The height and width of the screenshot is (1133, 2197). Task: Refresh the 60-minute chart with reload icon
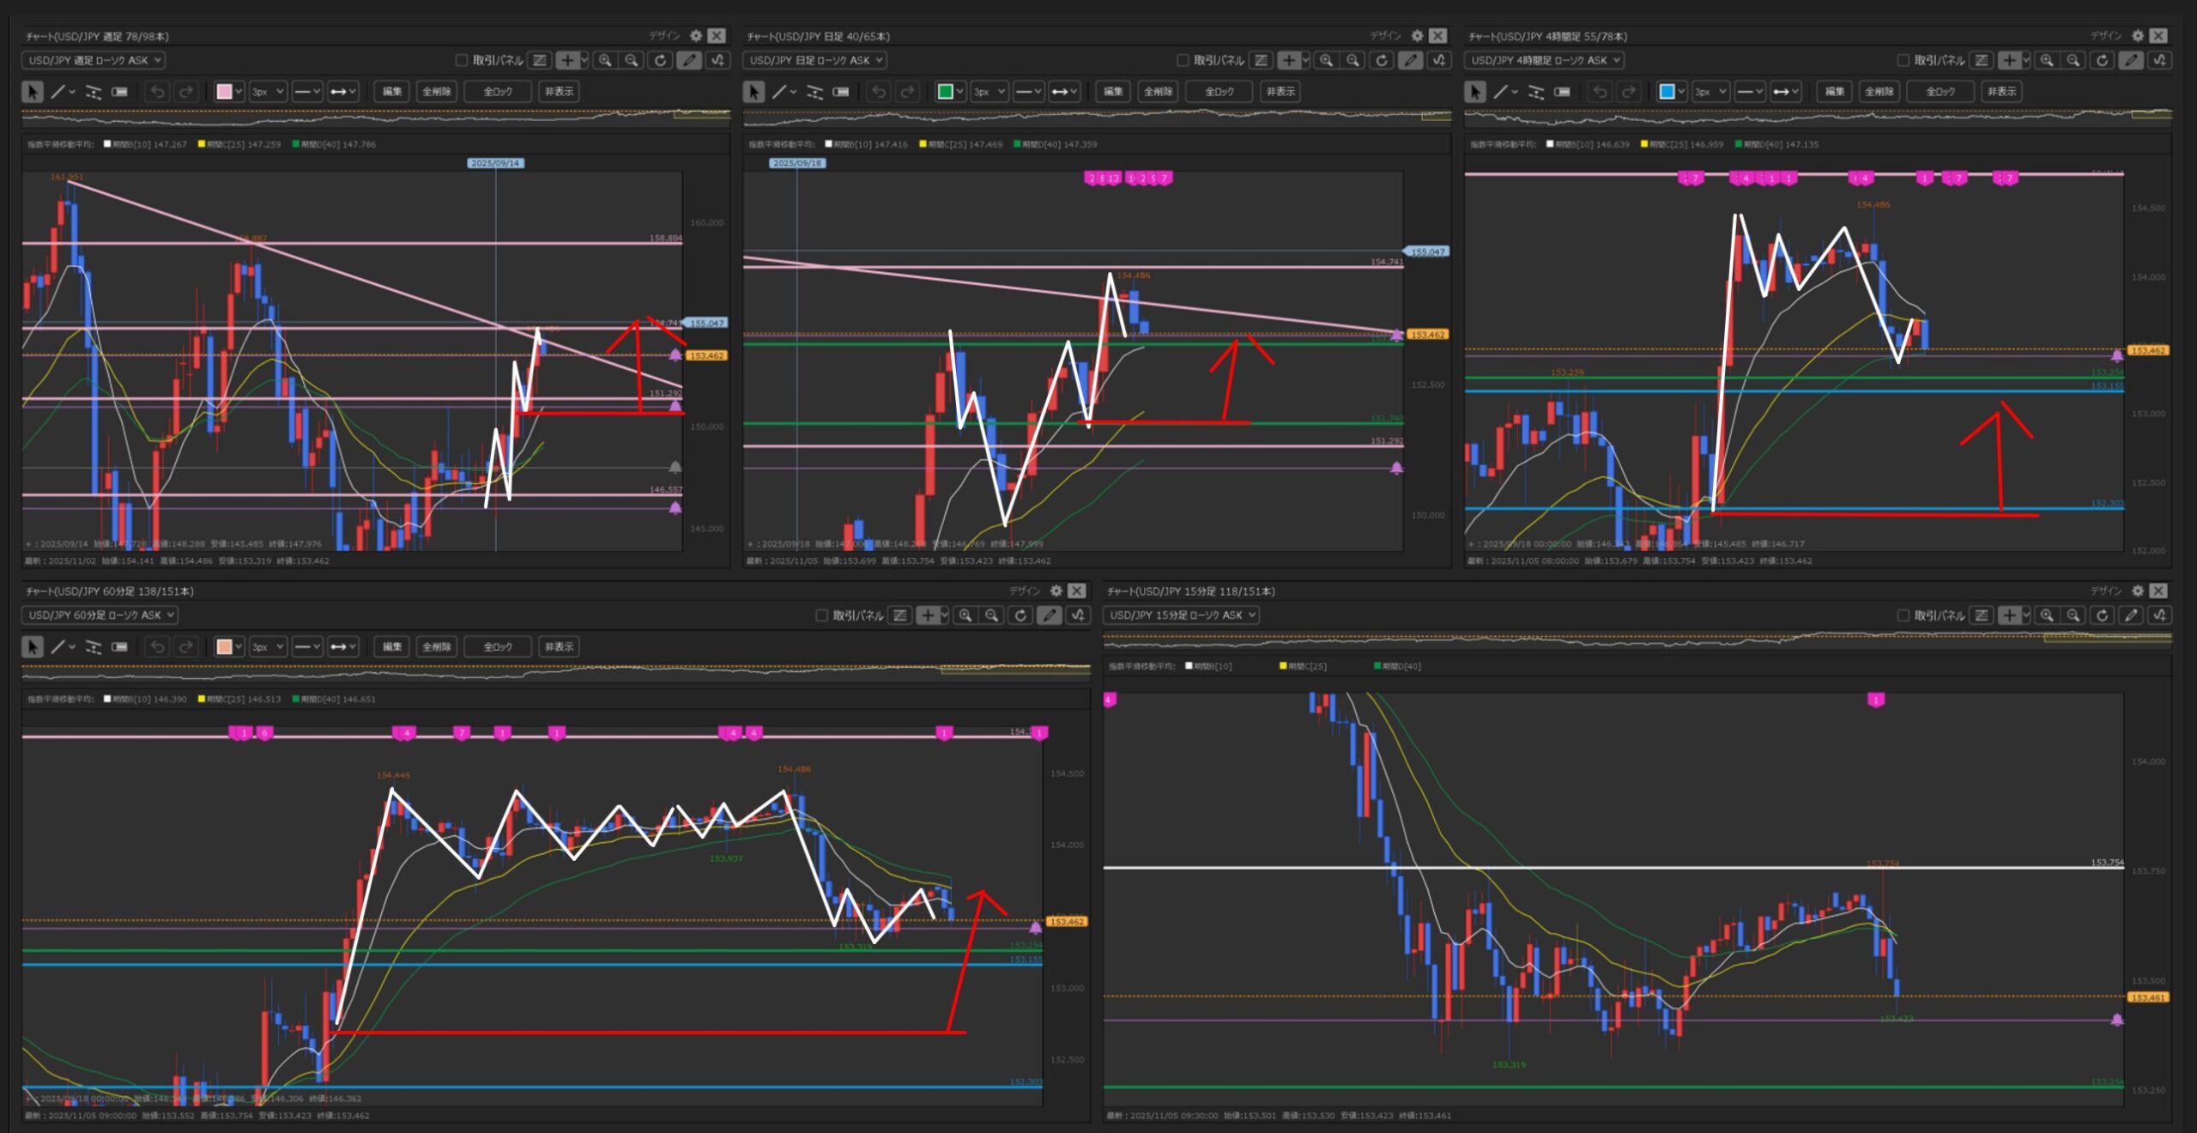click(x=1020, y=615)
